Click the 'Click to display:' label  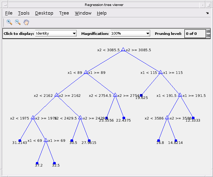(x=19, y=33)
